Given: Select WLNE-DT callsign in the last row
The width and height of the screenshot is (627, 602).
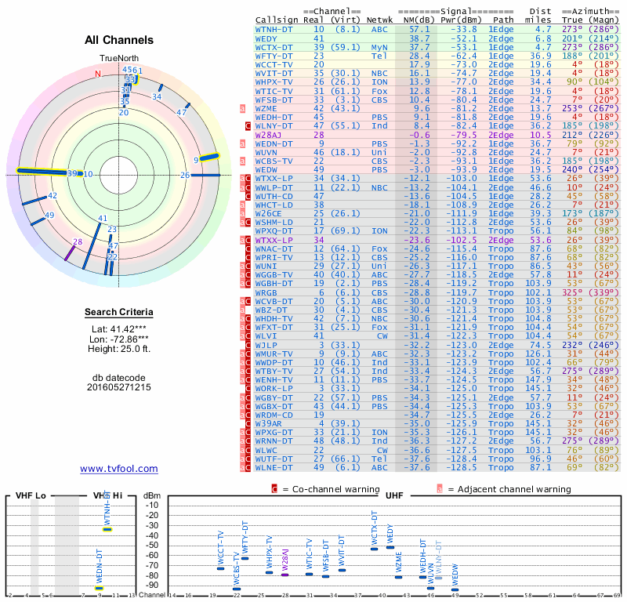Looking at the screenshot, I should point(274,468).
